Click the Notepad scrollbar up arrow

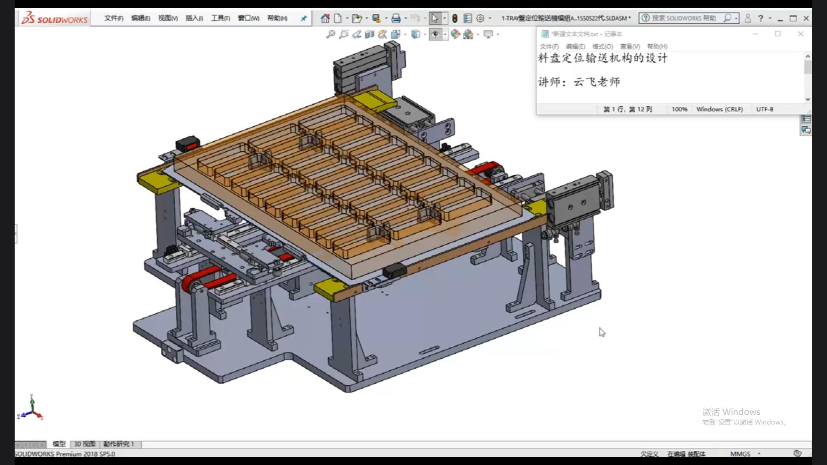pos(808,56)
